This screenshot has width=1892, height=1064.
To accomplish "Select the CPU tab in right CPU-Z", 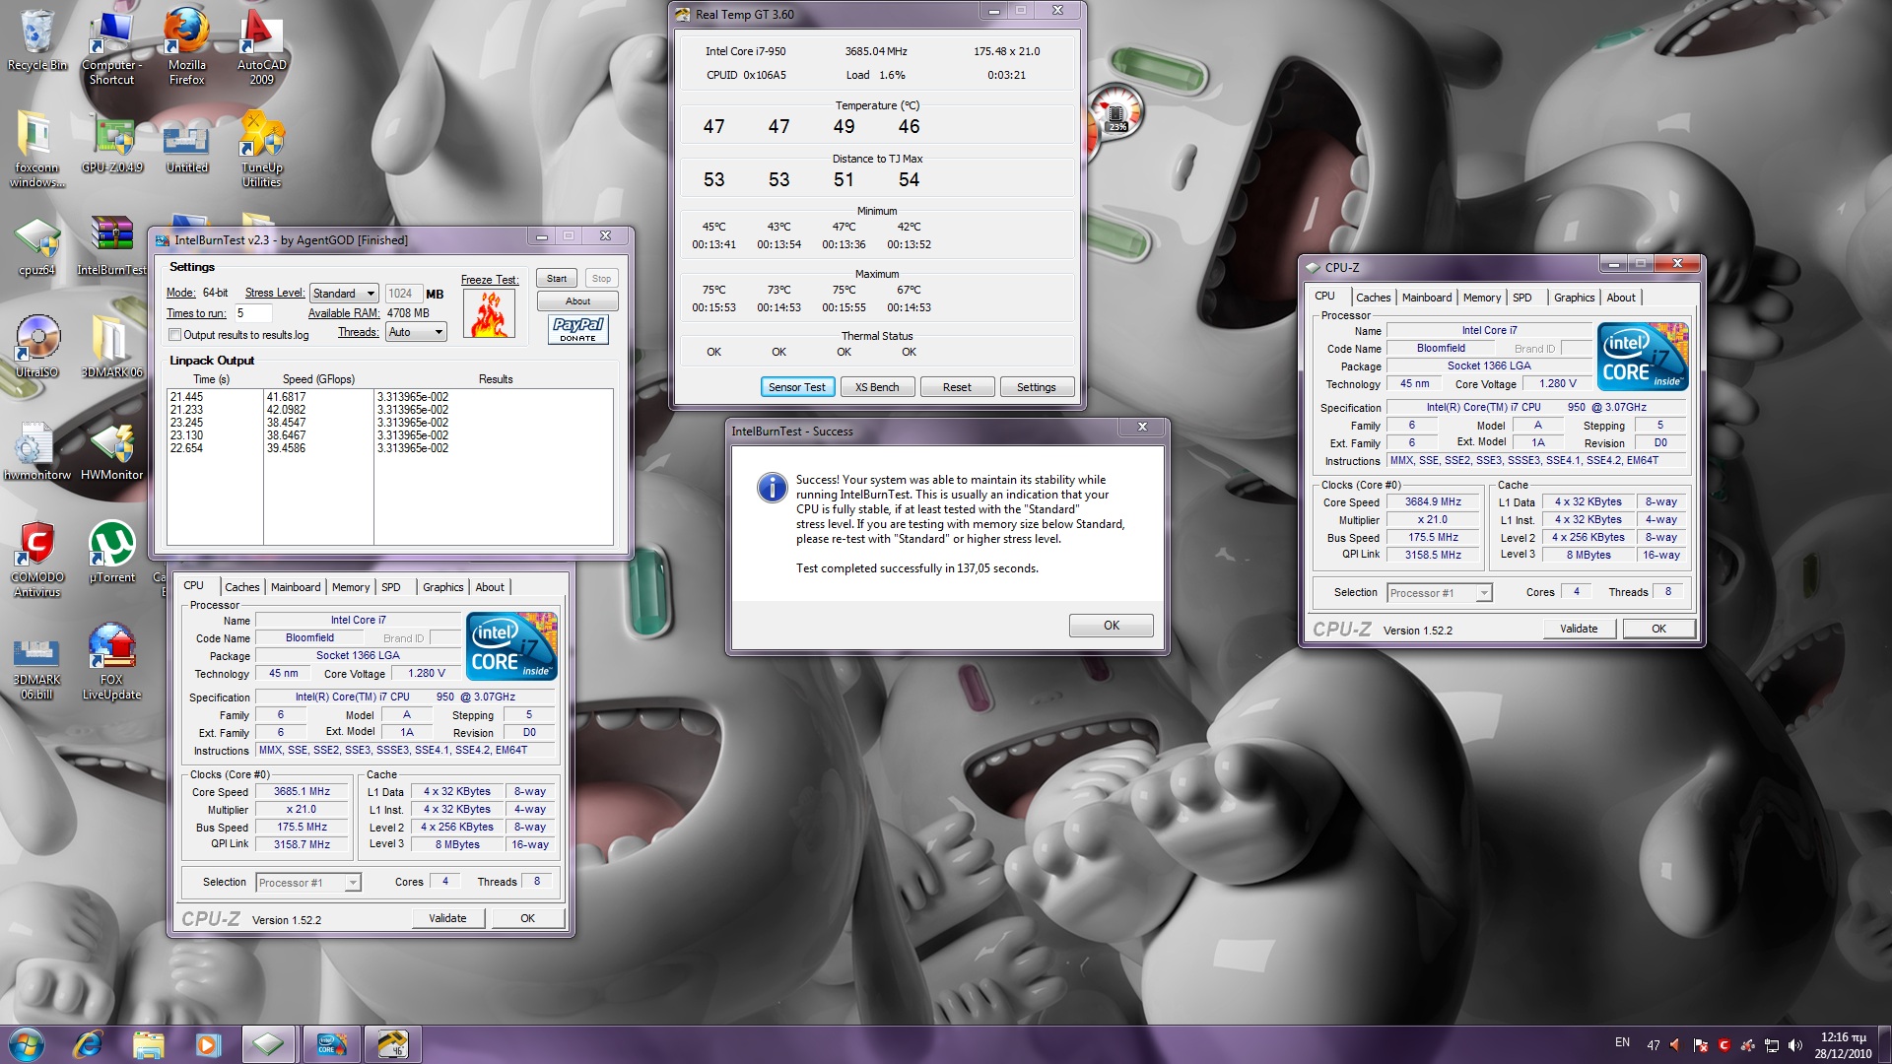I will coord(1324,297).
